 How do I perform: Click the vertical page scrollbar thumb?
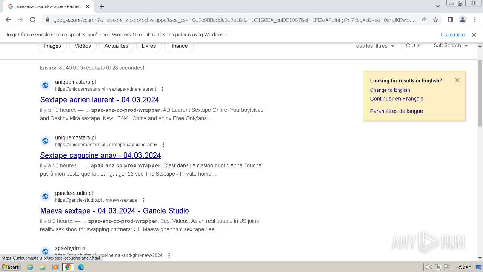point(480,93)
